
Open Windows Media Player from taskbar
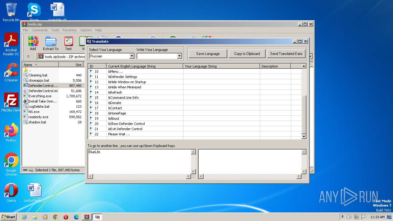[x=45, y=217]
